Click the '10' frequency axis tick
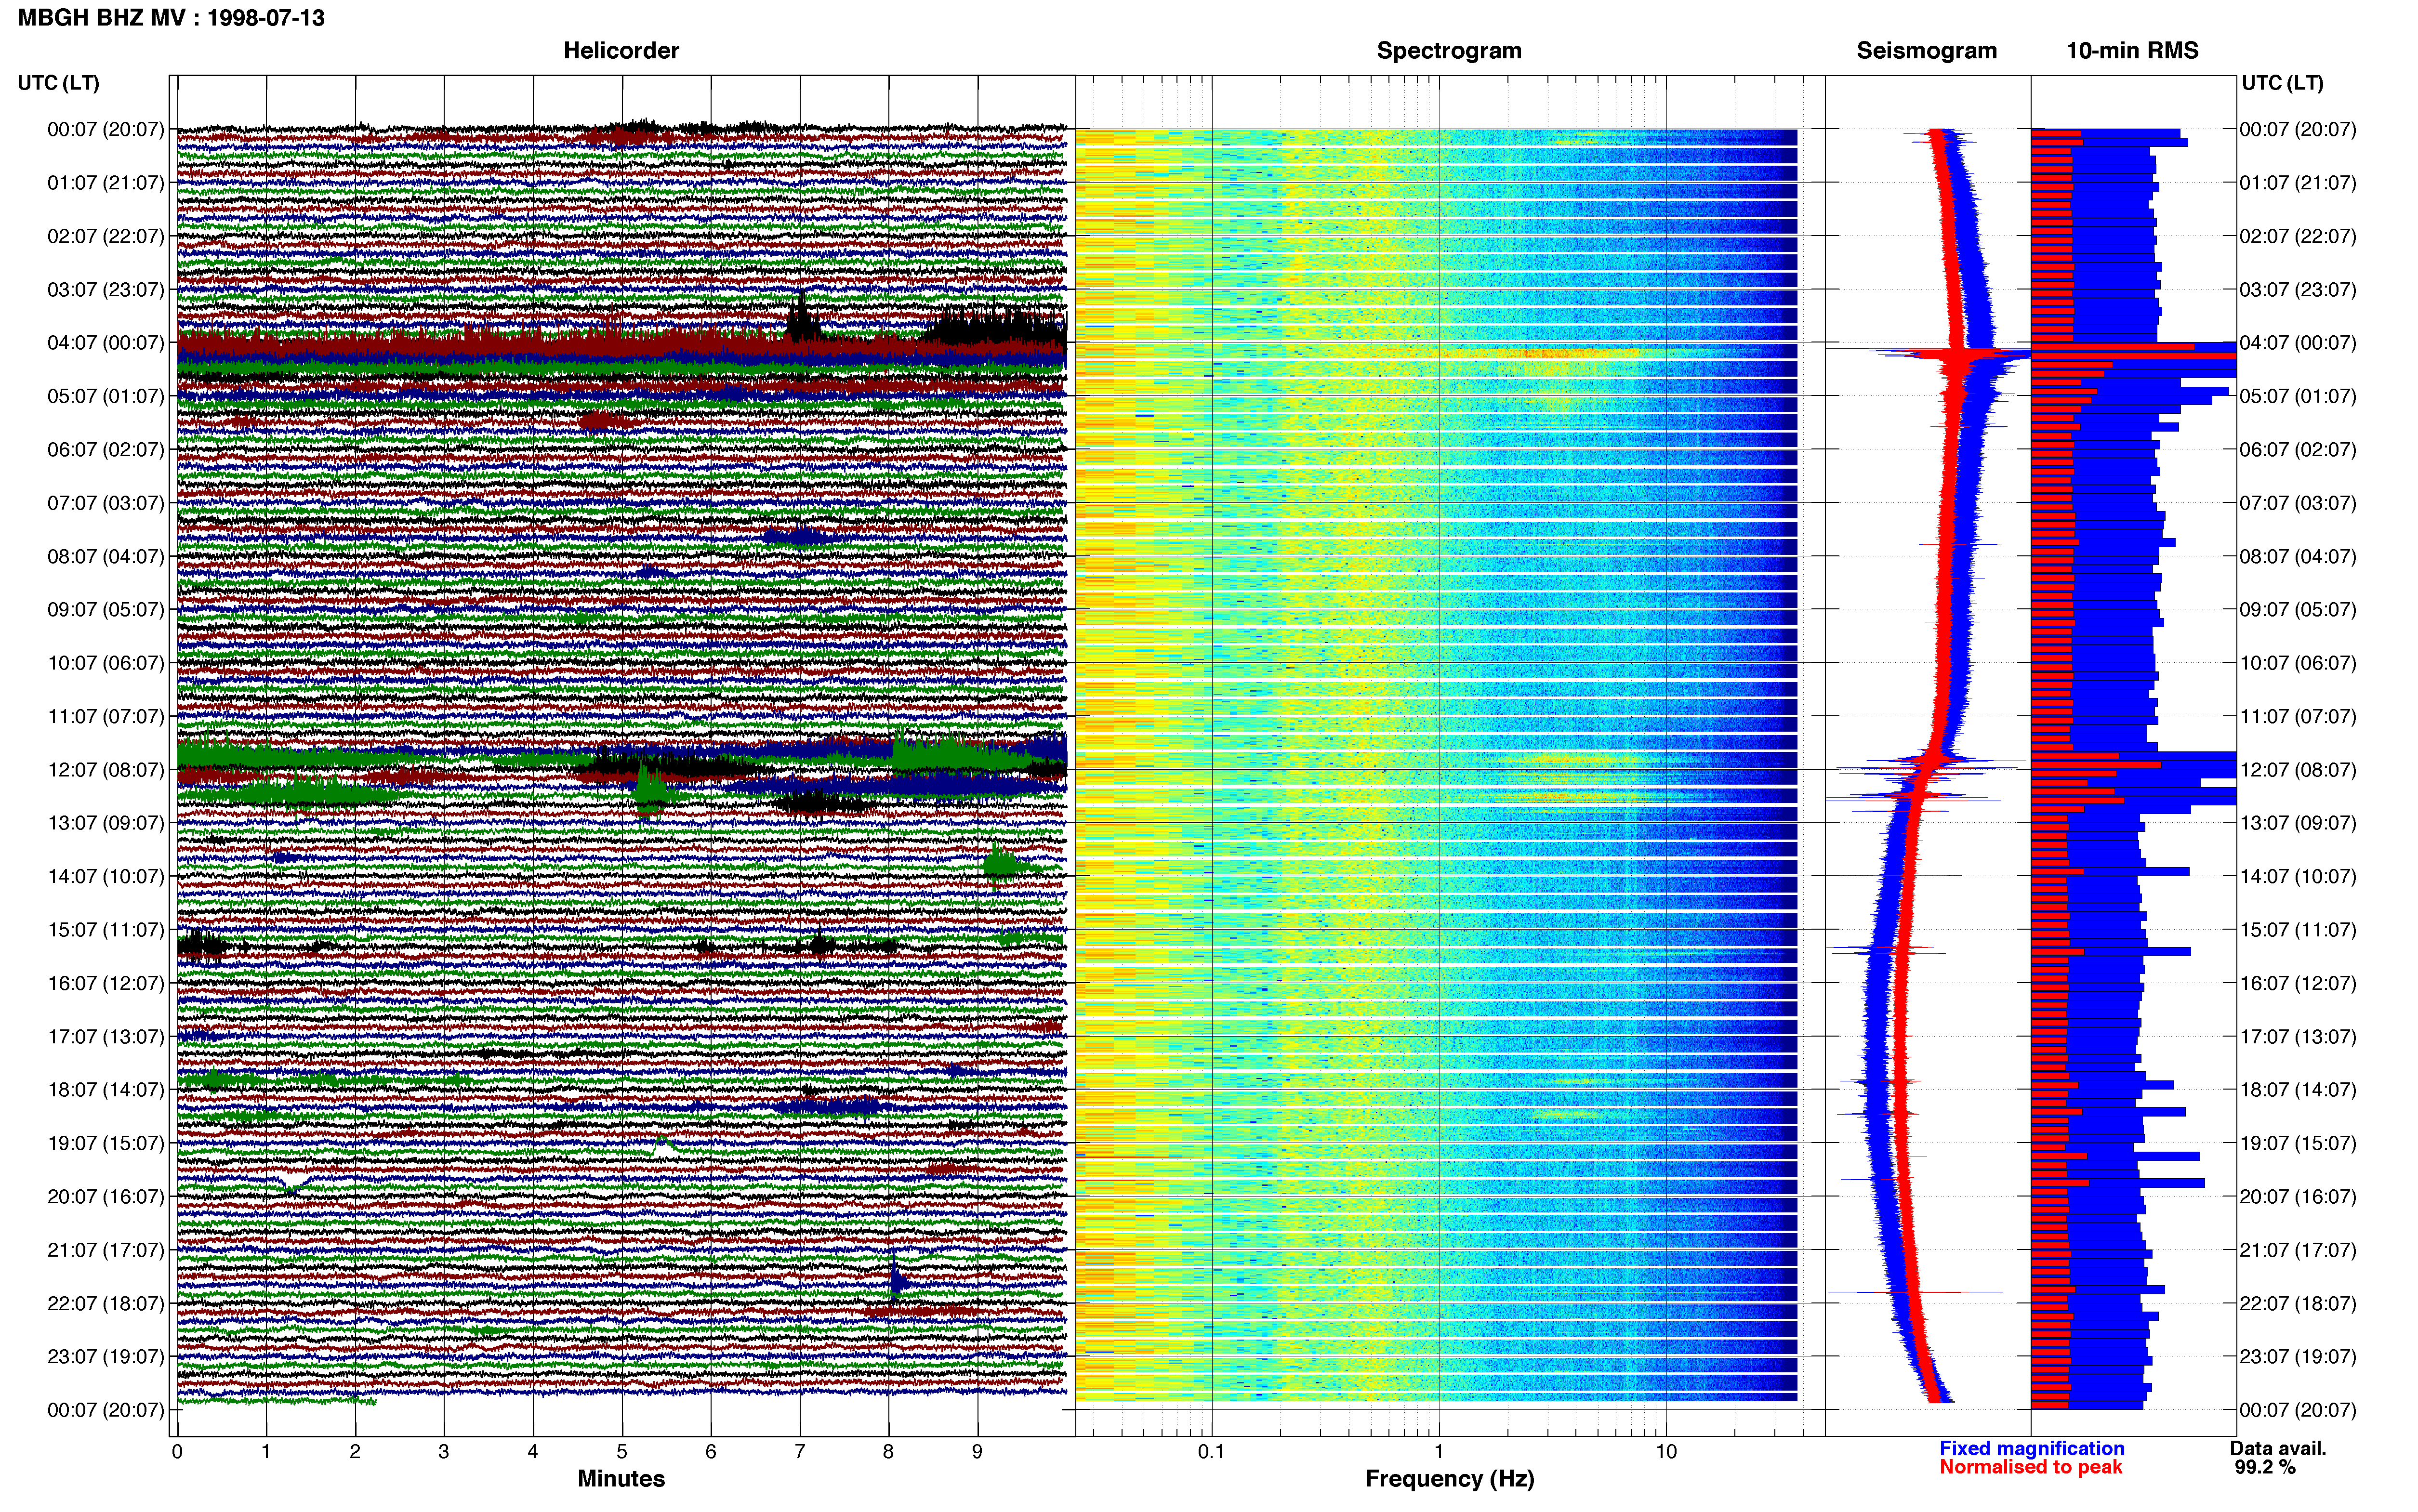 pyautogui.click(x=1666, y=1452)
